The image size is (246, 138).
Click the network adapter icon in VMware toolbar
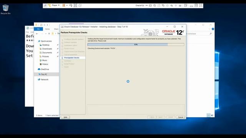point(163,5)
